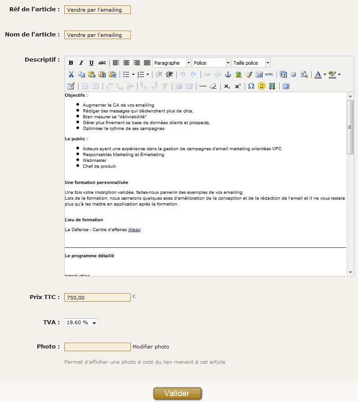Click 'Chef de produit' bullet item
The image size is (358, 402).
(x=99, y=166)
